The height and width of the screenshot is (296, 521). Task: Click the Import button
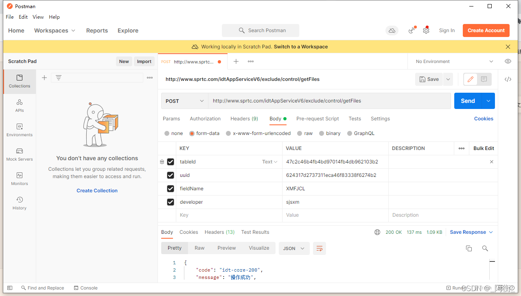144,61
